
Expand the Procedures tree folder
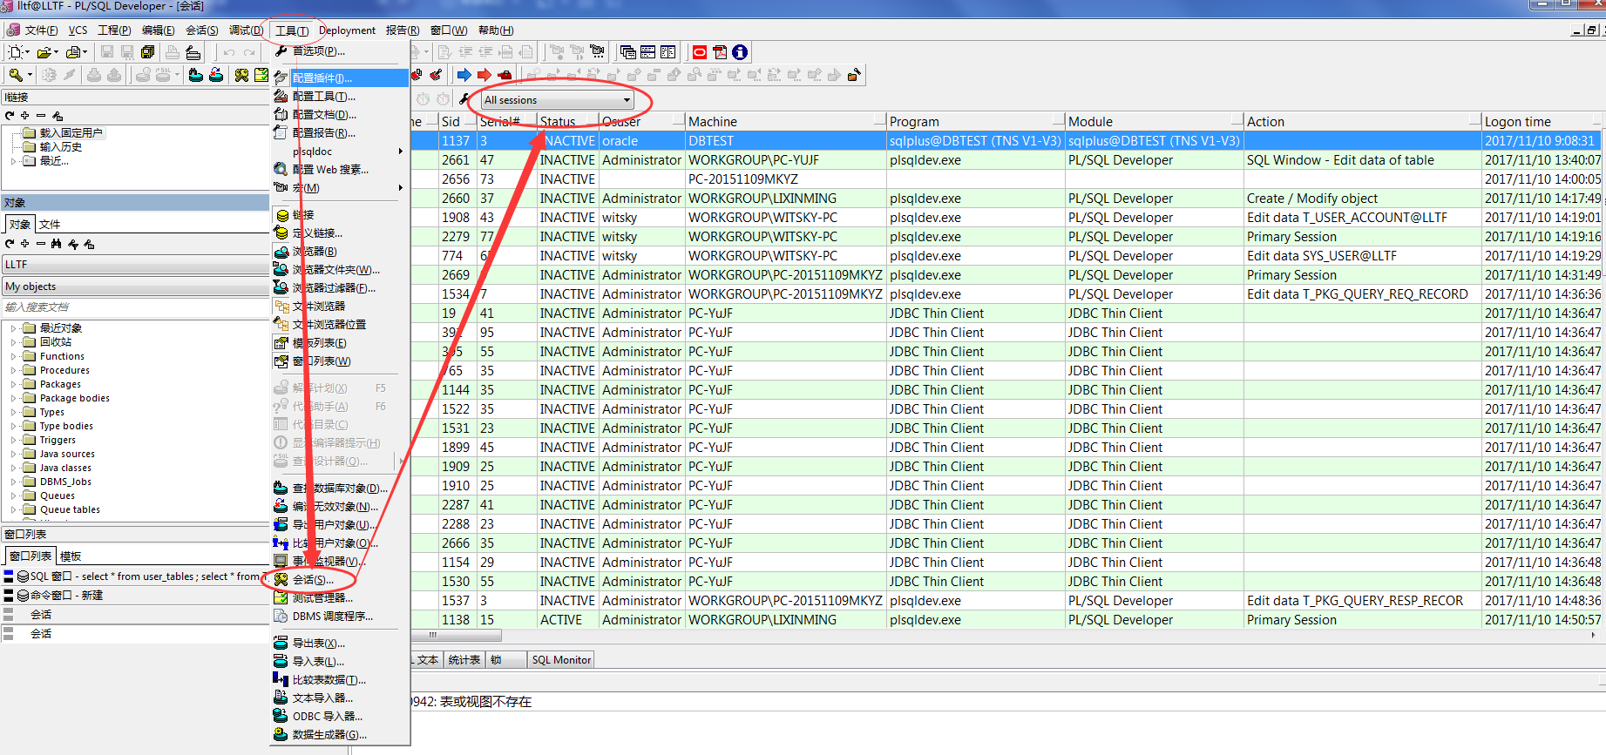13,370
